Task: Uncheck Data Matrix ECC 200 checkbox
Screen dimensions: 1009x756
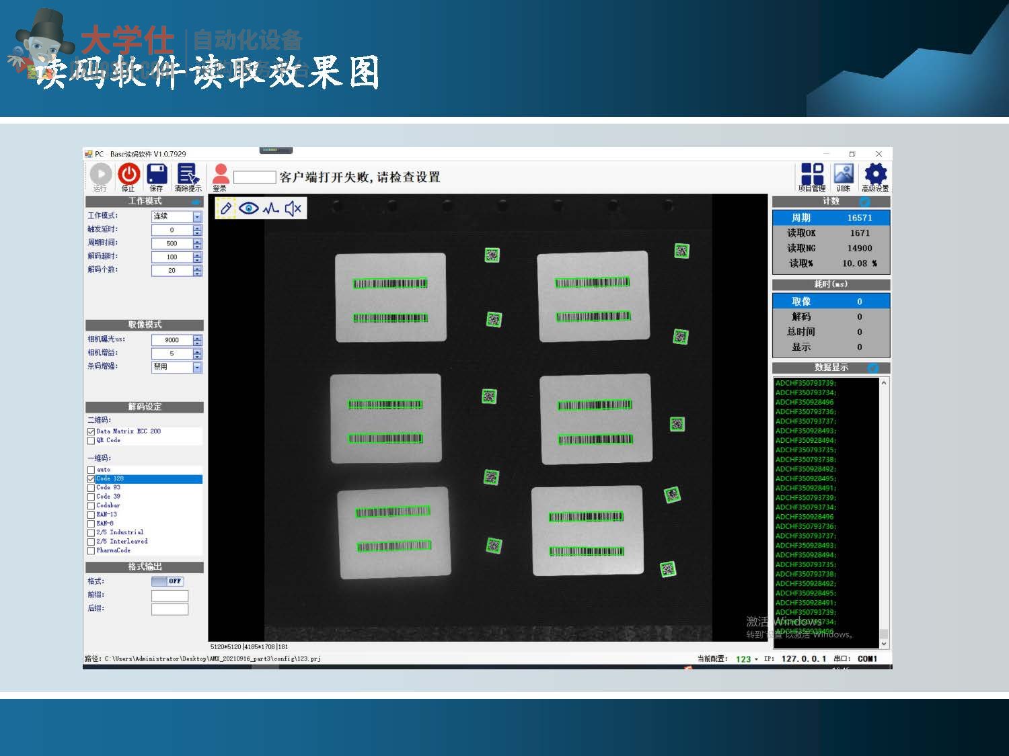Action: [91, 431]
